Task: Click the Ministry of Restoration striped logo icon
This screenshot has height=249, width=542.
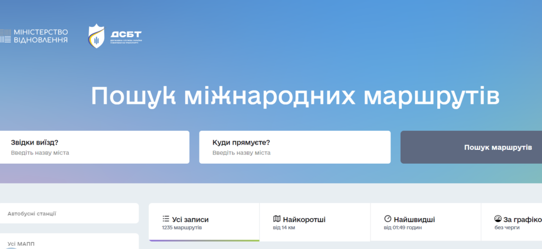Action: [5, 37]
